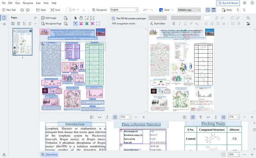Screen dimensions: 256x158
Task: Choose the Recognition Area tool
Action: (x=98, y=24)
